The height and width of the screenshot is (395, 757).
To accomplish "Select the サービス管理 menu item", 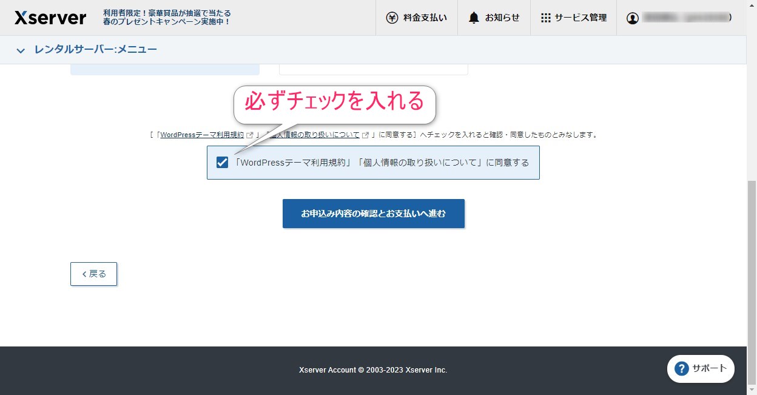I will coord(573,18).
